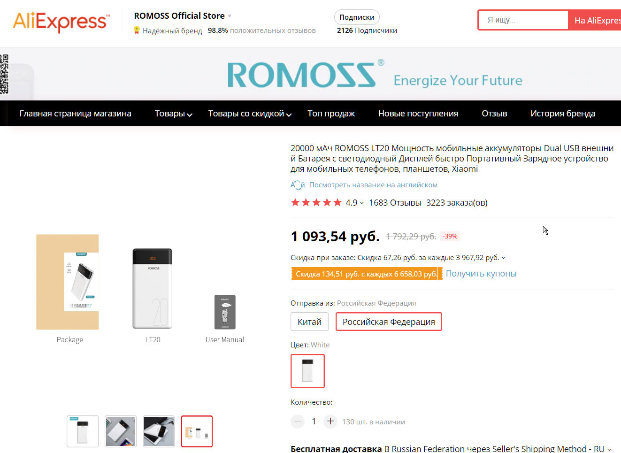Click the trusted brand medal icon

[x=137, y=31]
